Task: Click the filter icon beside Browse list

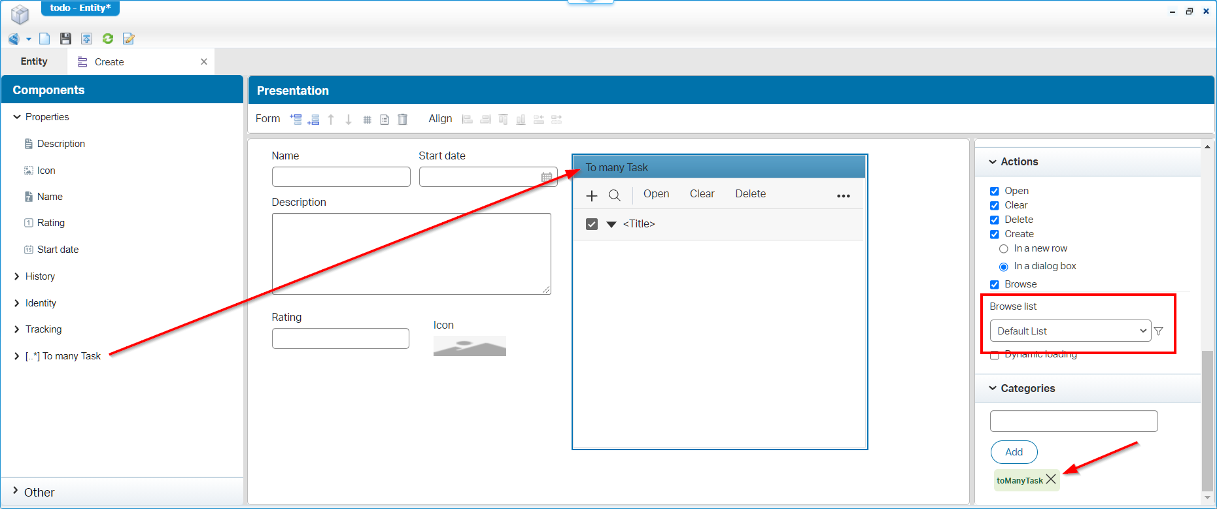Action: pos(1159,331)
